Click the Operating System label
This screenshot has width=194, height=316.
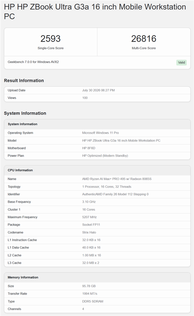coord(20,133)
